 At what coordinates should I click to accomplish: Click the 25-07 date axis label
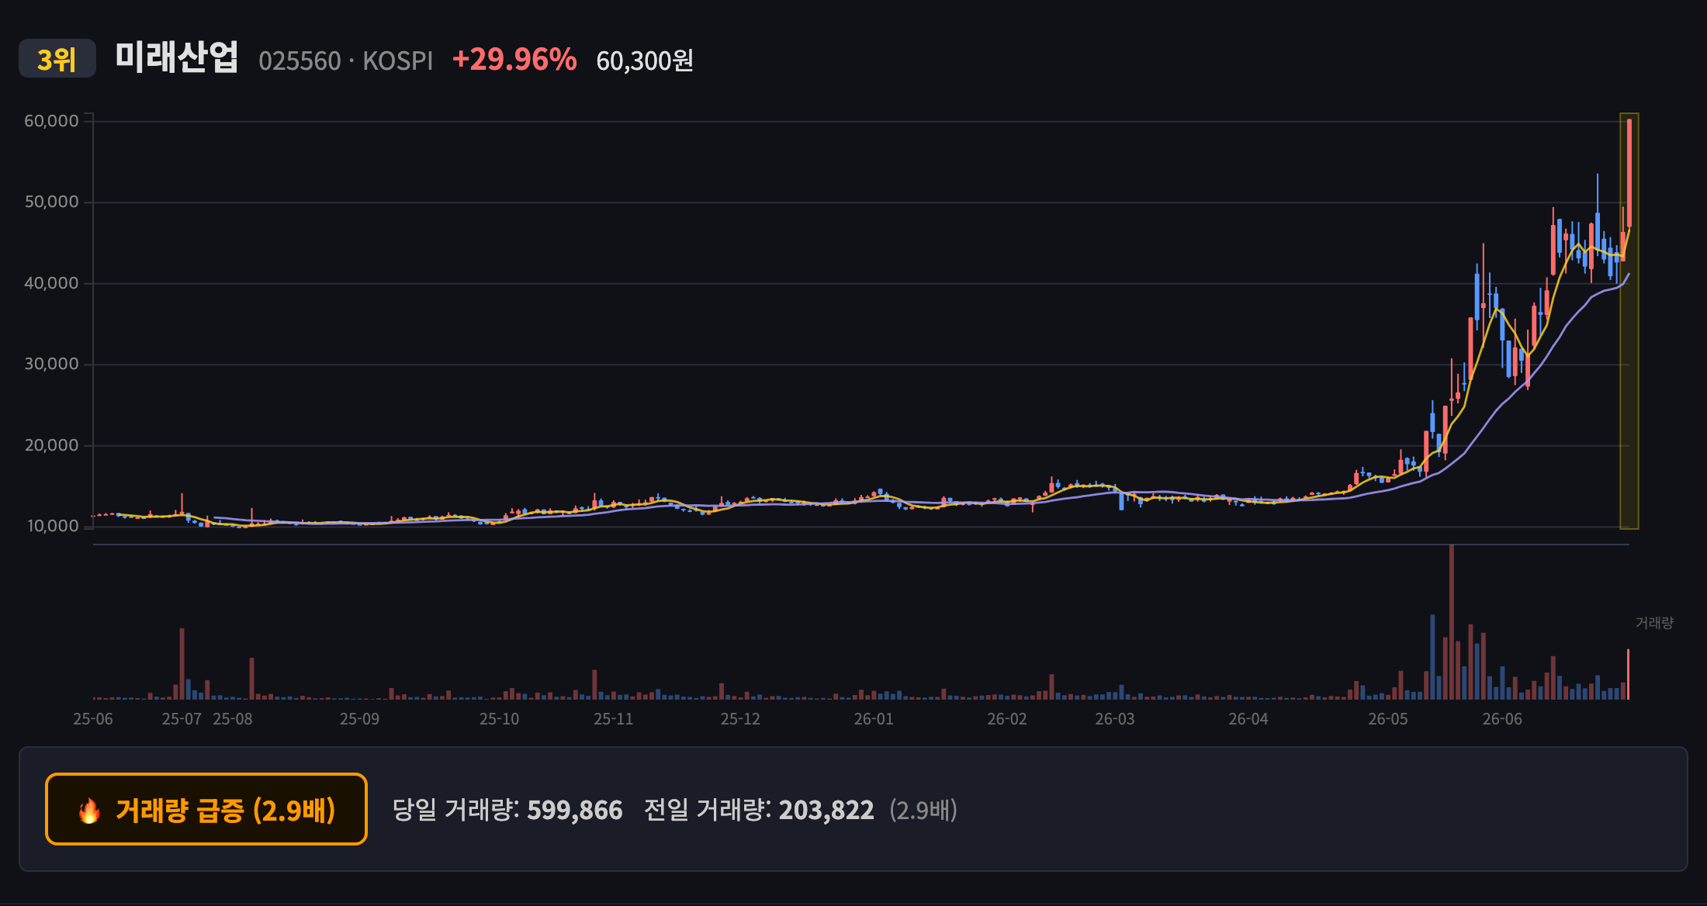click(182, 719)
